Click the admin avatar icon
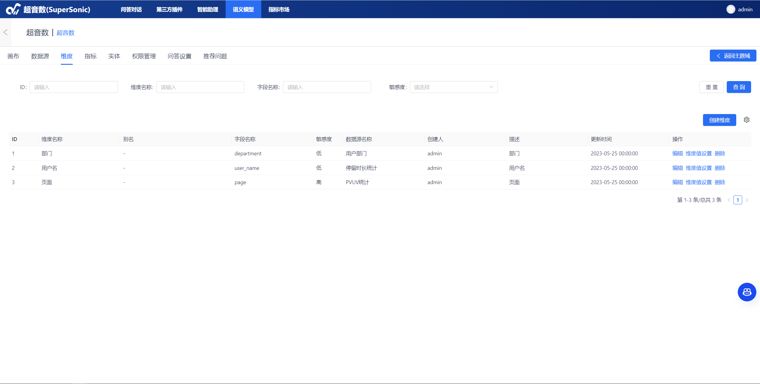Screen dimensions: 760x384 [731, 9]
